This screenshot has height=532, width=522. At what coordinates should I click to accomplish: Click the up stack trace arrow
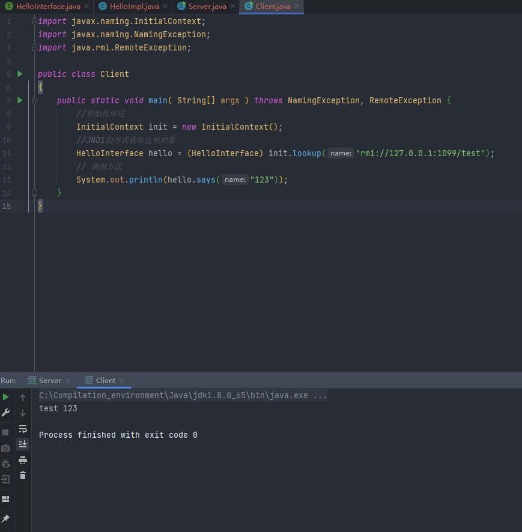click(x=23, y=397)
